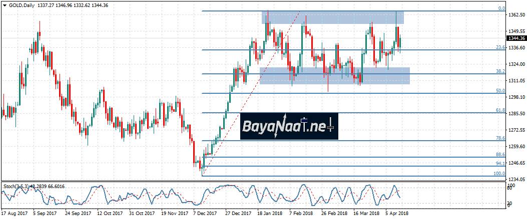Click the upper blue resistance zone rectangle
The image size is (527, 219).
click(332, 18)
